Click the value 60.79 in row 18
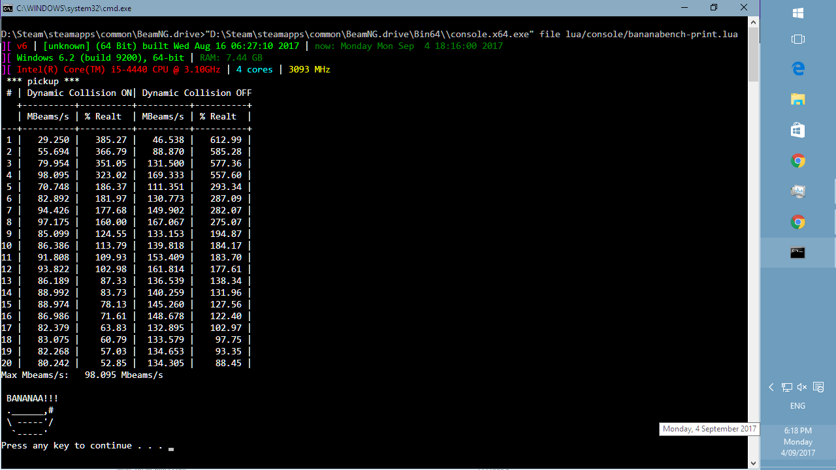Image resolution: width=836 pixels, height=470 pixels. (114, 339)
